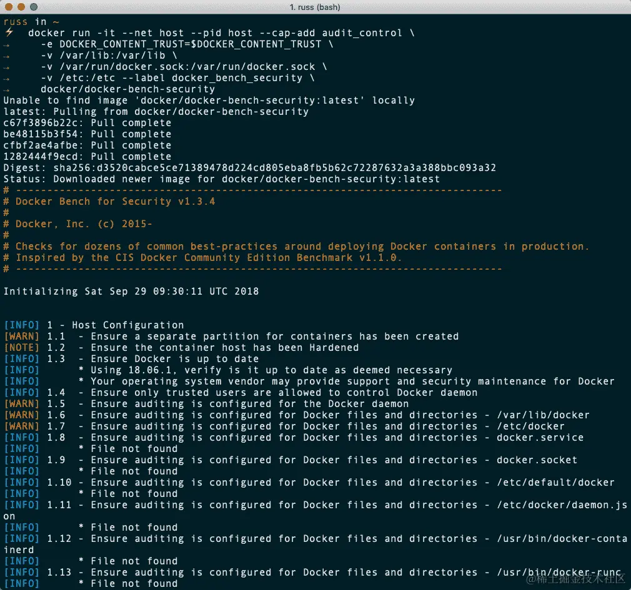The image size is (631, 590).
Task: Click check 1.5 auditing for Docker daemon
Action: pyautogui.click(x=249, y=404)
